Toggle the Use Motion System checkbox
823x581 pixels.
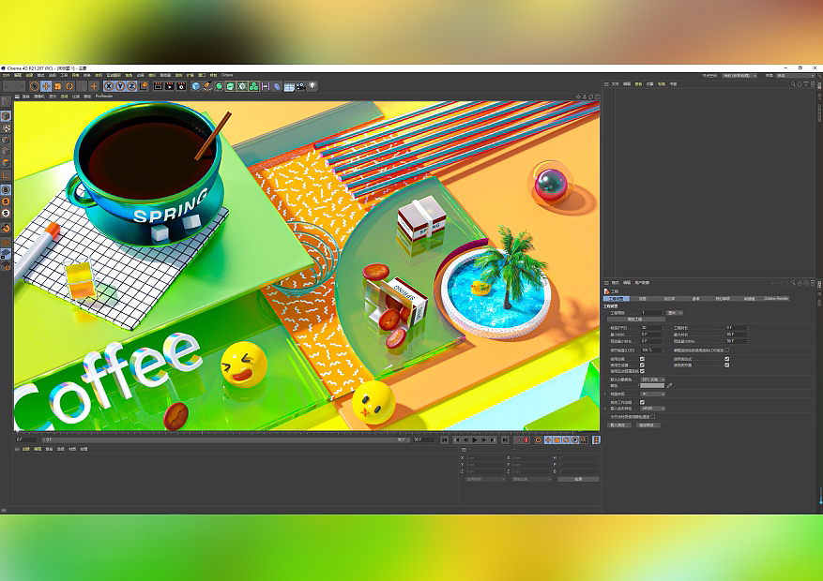tap(642, 371)
